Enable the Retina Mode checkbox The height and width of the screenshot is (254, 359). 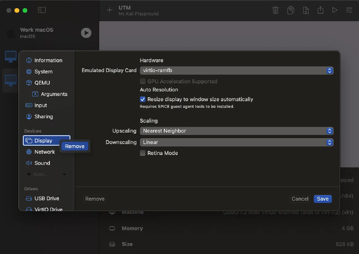(x=143, y=153)
